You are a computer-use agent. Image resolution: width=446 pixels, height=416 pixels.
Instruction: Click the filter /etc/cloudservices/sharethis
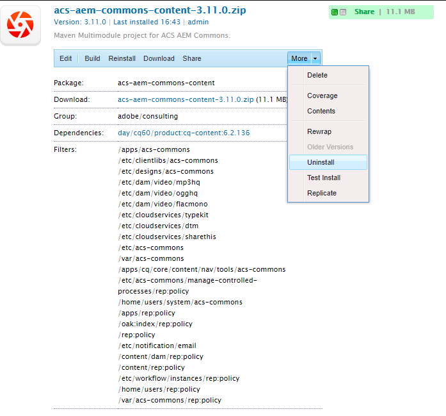coord(167,237)
